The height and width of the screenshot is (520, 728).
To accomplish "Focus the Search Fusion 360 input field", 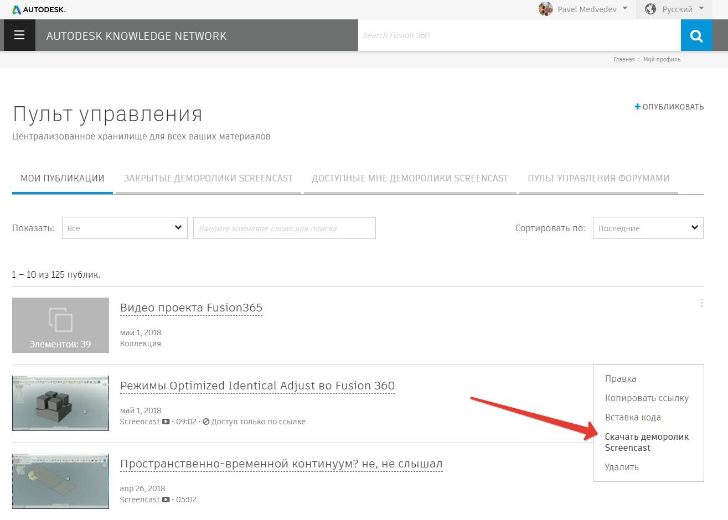I will coord(519,35).
